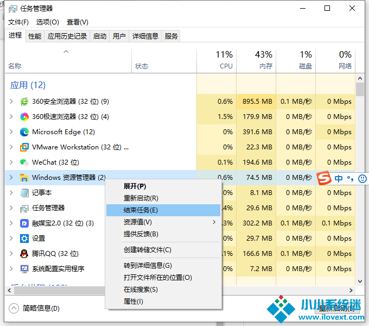Choose 在线搜索(S) menu entry

163,290
